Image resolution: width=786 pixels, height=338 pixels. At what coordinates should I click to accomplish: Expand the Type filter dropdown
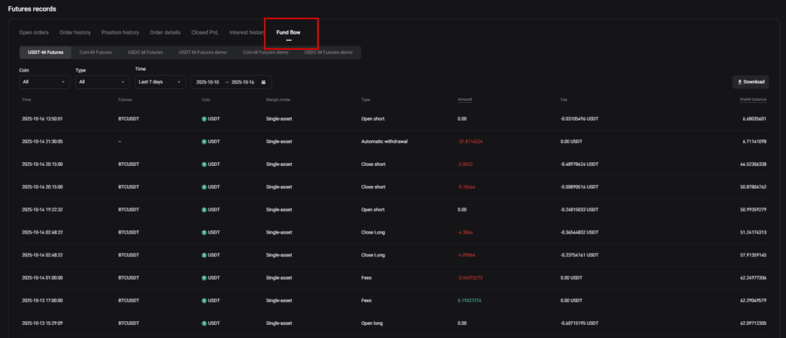[x=102, y=81]
